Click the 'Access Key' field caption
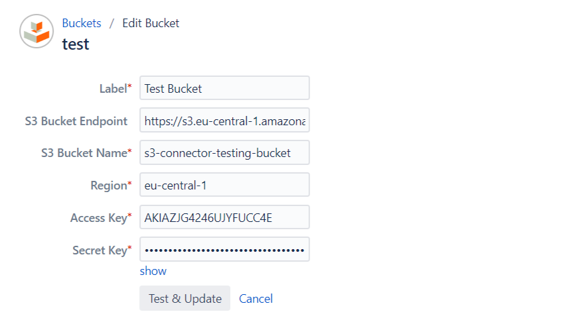 pyautogui.click(x=98, y=218)
